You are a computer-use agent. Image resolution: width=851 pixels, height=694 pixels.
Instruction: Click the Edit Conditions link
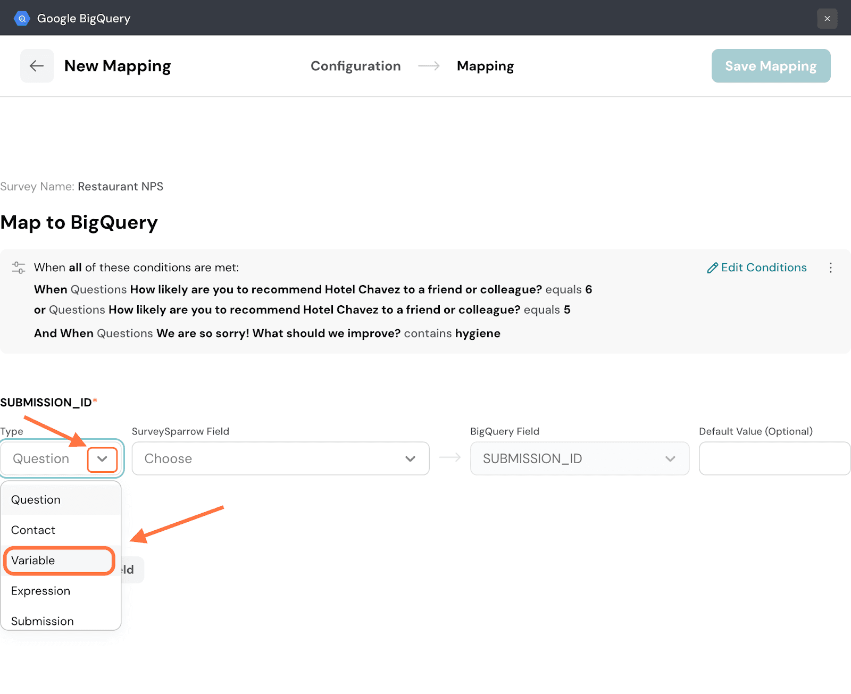(x=763, y=267)
